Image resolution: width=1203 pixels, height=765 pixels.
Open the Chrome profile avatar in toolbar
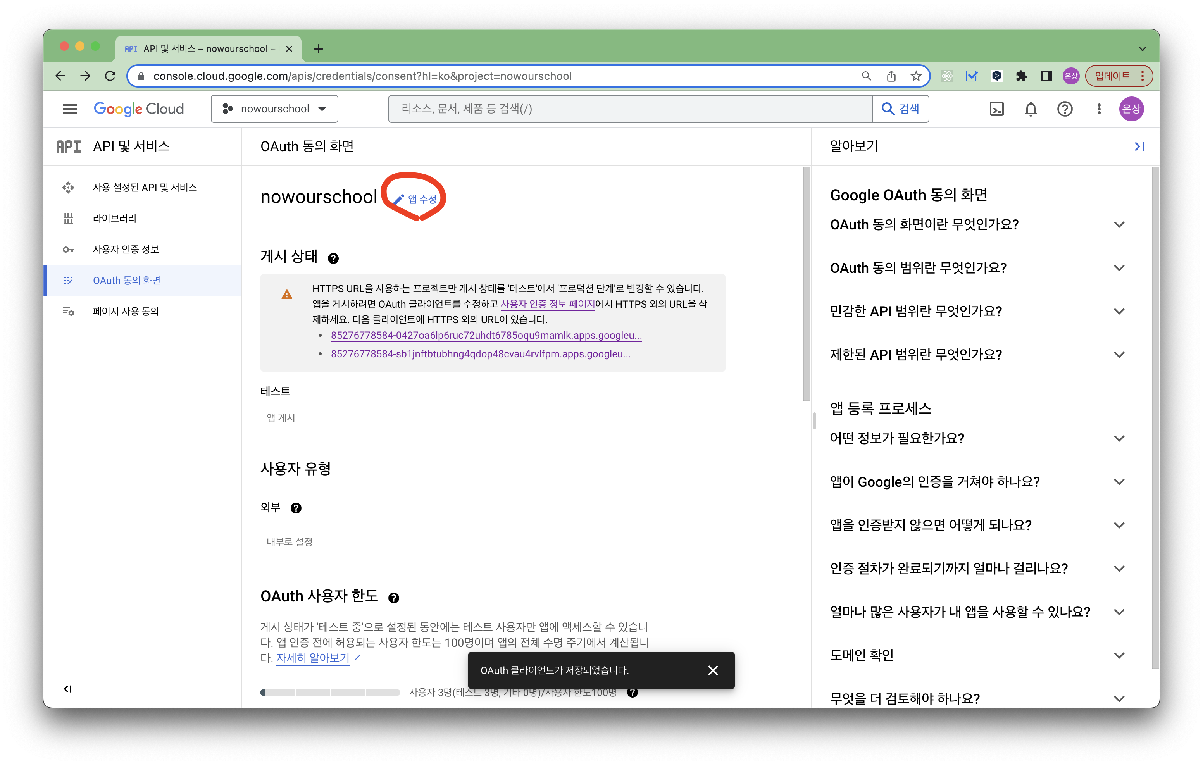[1070, 76]
